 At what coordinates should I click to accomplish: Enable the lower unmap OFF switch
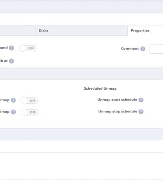coord(30,112)
